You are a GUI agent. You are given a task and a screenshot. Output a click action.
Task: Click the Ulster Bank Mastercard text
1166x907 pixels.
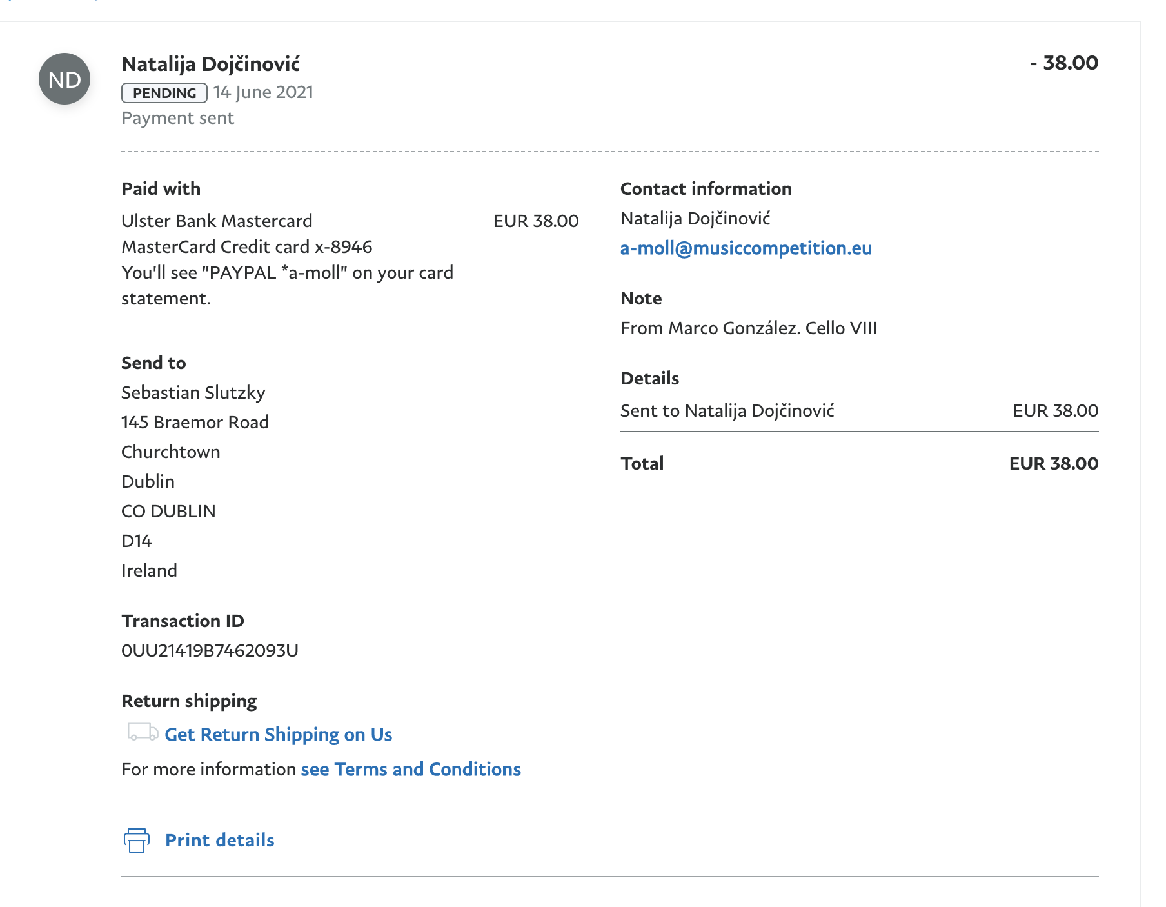(217, 221)
